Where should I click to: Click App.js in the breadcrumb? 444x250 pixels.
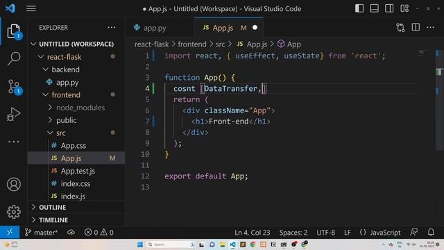point(253,44)
